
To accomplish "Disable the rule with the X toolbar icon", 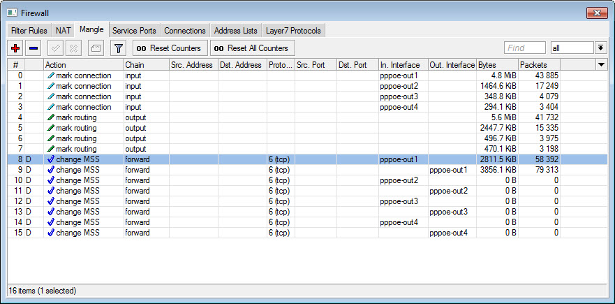I will coord(73,48).
